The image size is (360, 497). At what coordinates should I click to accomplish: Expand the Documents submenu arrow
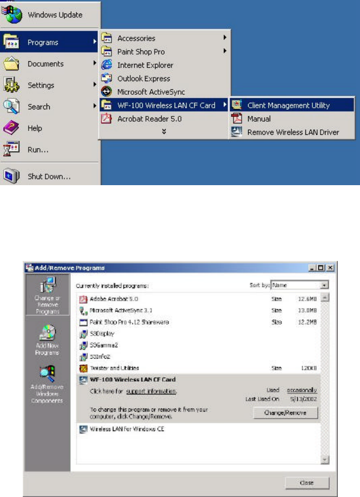pos(94,63)
